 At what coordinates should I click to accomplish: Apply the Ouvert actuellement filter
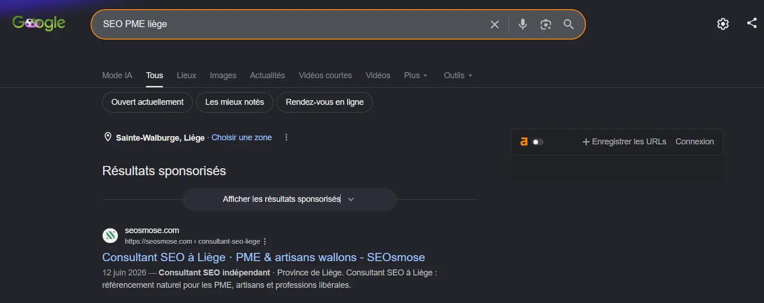147,102
